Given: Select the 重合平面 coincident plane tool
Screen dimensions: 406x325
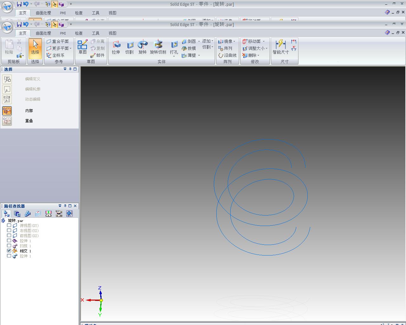Looking at the screenshot, I should click(57, 41).
